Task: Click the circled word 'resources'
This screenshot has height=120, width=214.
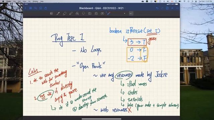Action: 124,75
